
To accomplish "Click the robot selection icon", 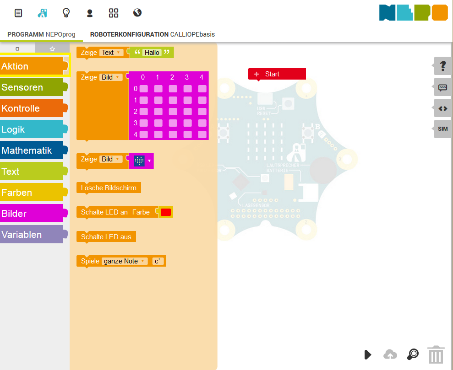I will pyautogui.click(x=42, y=13).
